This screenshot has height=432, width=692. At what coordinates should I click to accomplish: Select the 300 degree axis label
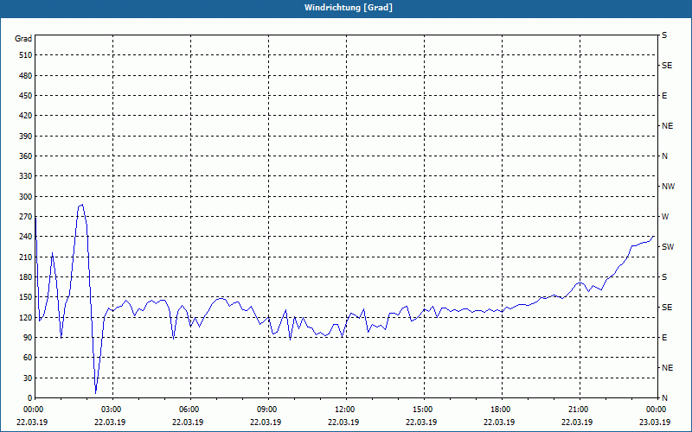coord(26,197)
